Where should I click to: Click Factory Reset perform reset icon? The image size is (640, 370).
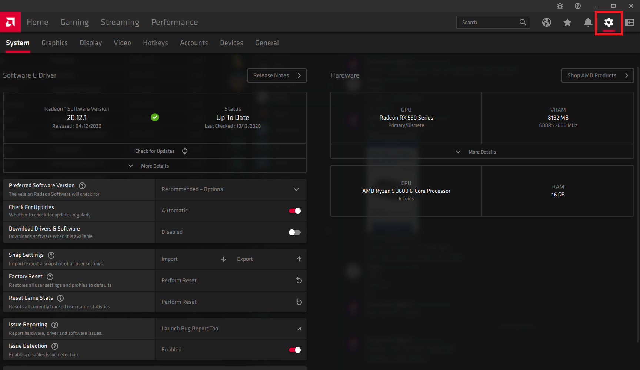pyautogui.click(x=299, y=280)
